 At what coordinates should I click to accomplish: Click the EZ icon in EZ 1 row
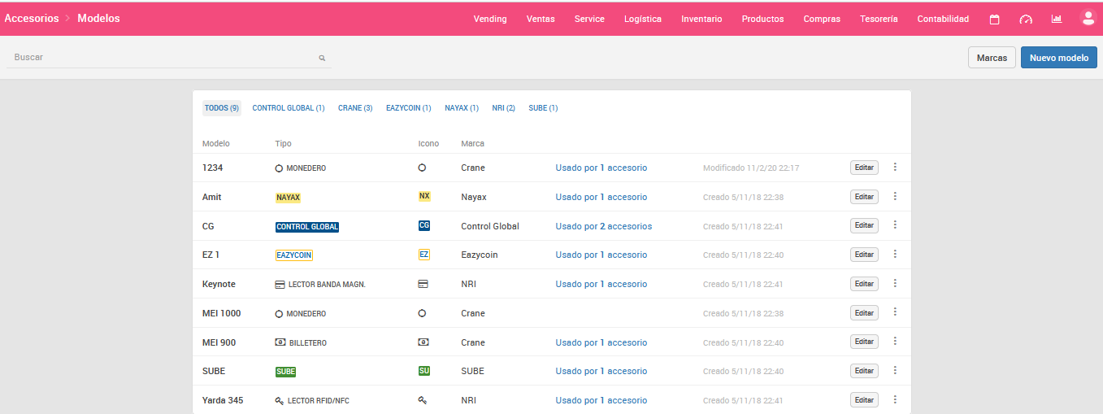pyautogui.click(x=424, y=255)
